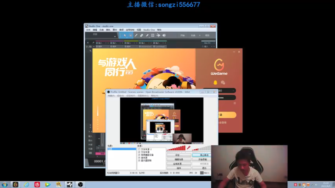335x188 pixels.
Task: Choose WeChat login icon in WeGame
Action: pyautogui.click(x=223, y=82)
